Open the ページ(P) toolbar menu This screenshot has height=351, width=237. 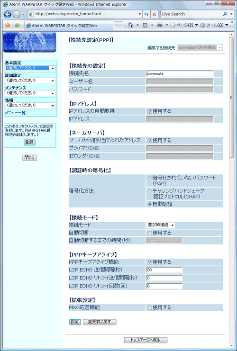(184, 25)
